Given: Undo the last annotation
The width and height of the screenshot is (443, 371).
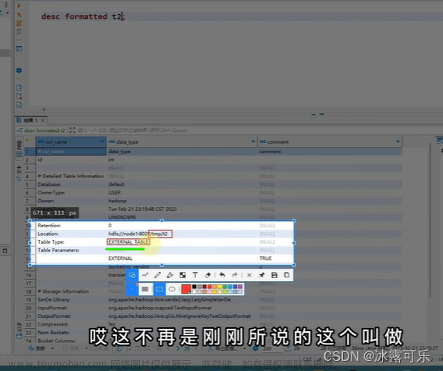Looking at the screenshot, I should [x=223, y=275].
